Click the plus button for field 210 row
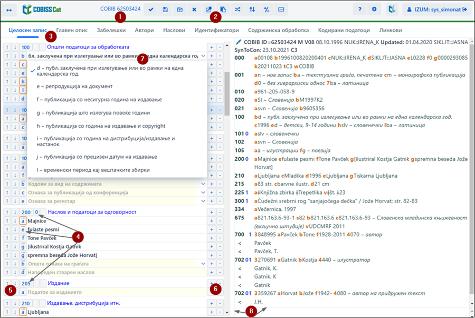 pyautogui.click(x=212, y=303)
